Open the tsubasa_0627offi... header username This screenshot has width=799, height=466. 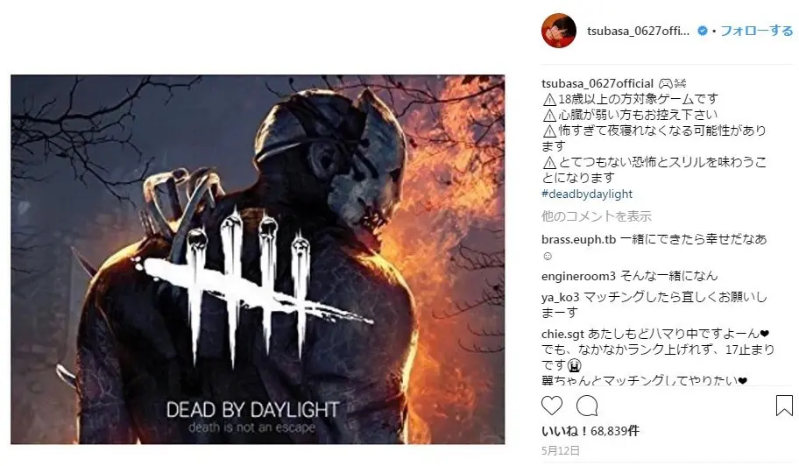pos(638,31)
